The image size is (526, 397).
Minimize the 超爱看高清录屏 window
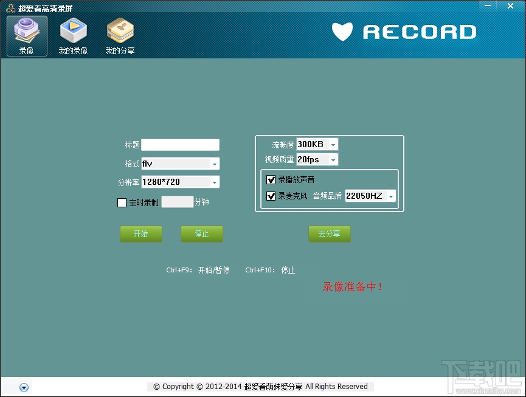click(488, 5)
